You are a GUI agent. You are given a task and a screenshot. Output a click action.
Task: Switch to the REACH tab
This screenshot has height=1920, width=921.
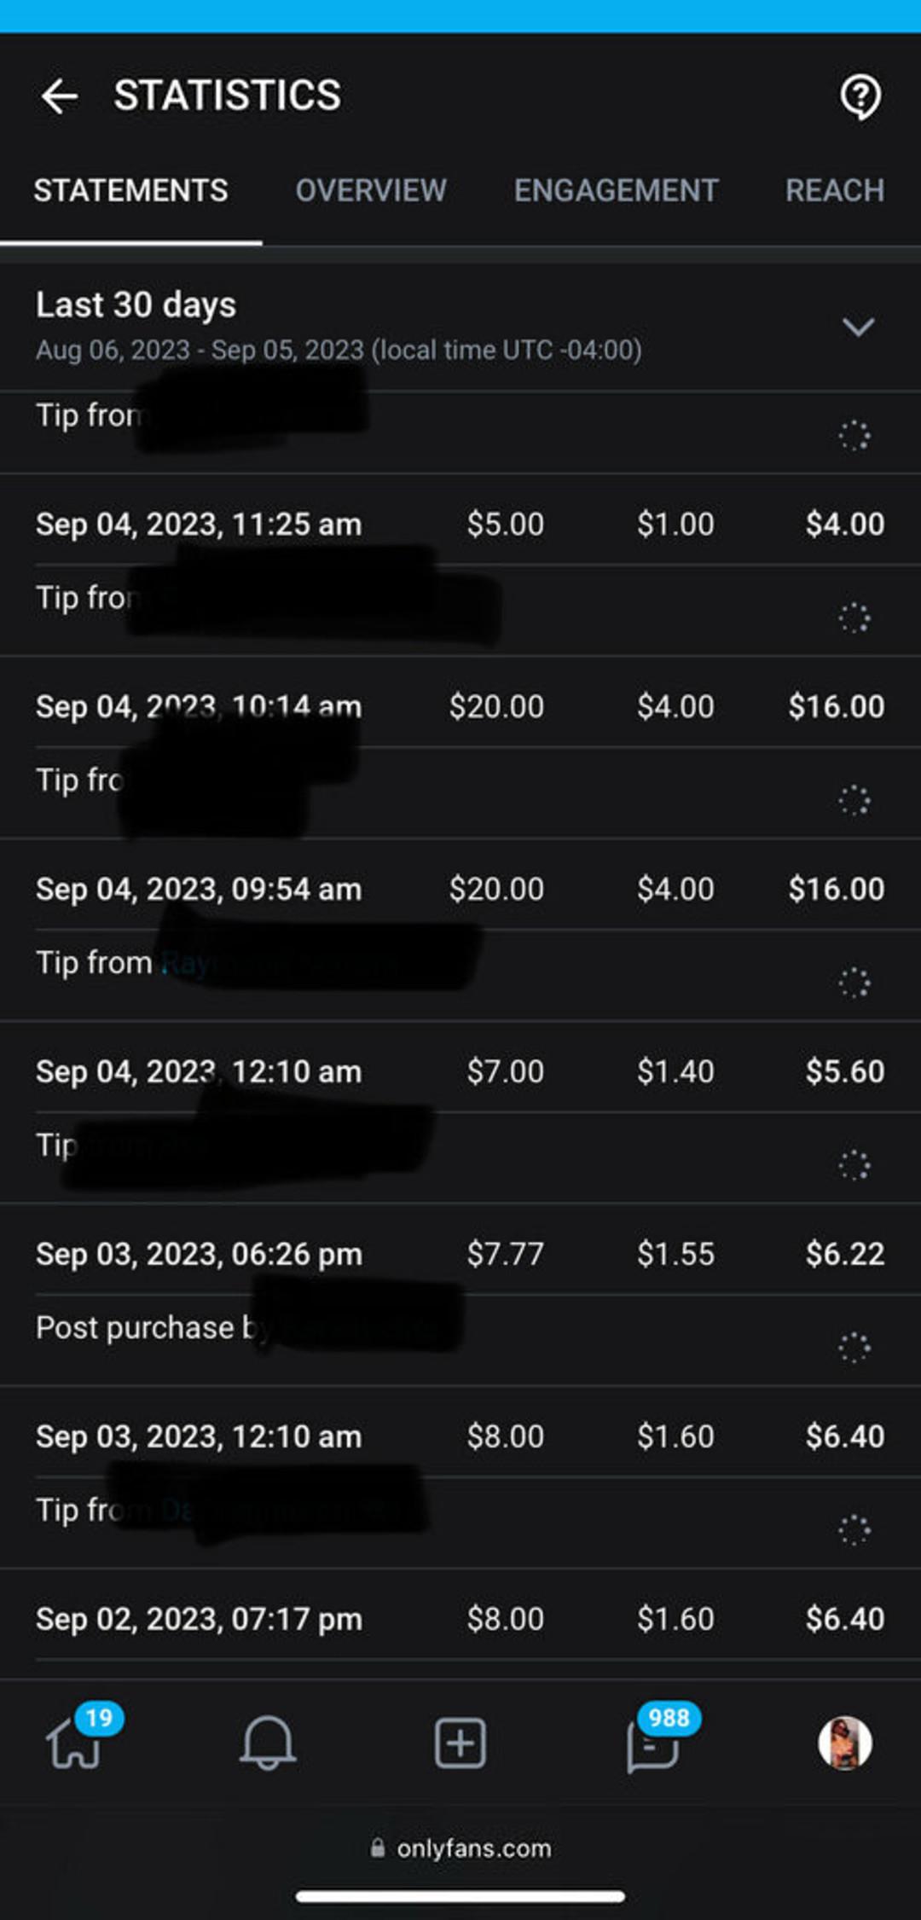pos(834,190)
